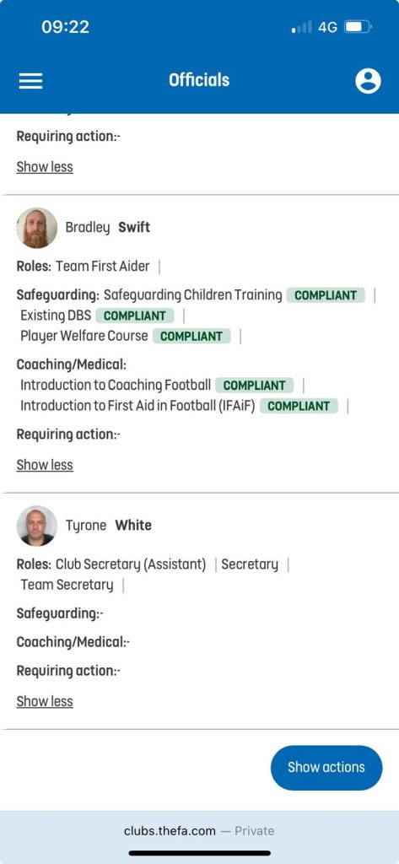Screen dimensions: 399x864
Task: Tap Tyrone White's profile photo
Action: pos(37,526)
